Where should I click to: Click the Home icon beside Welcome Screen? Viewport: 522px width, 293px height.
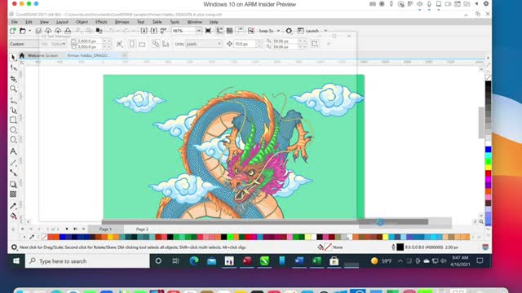tap(22, 55)
